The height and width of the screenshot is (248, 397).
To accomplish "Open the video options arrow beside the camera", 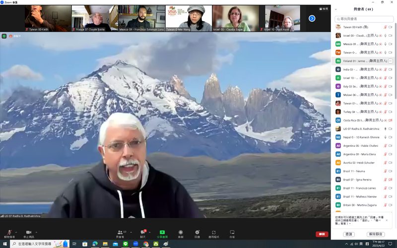I will point(36,232).
